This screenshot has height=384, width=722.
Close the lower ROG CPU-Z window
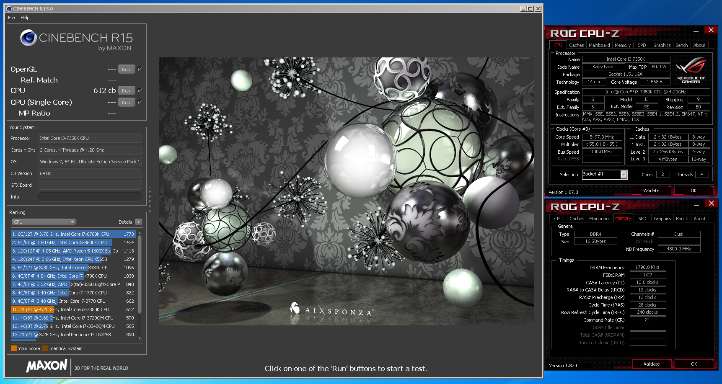pyautogui.click(x=712, y=203)
